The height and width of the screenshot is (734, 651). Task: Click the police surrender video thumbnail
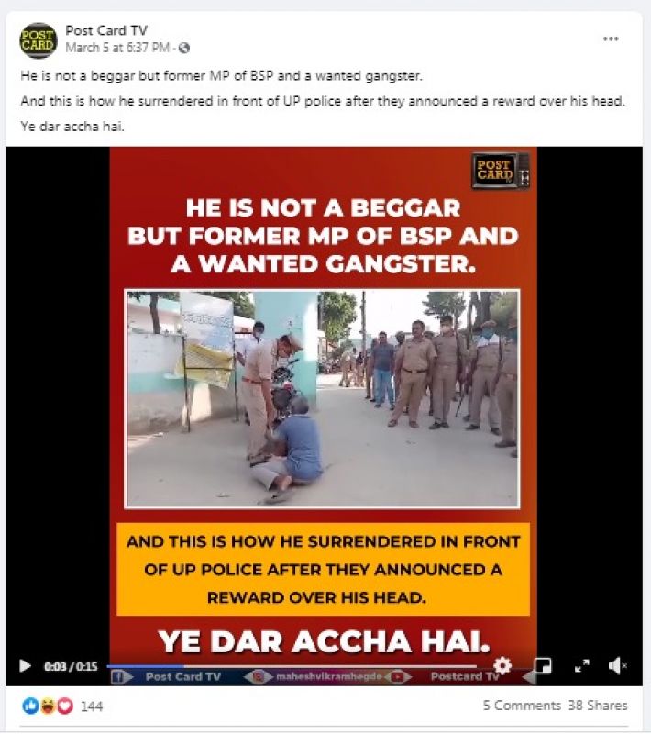point(322,399)
